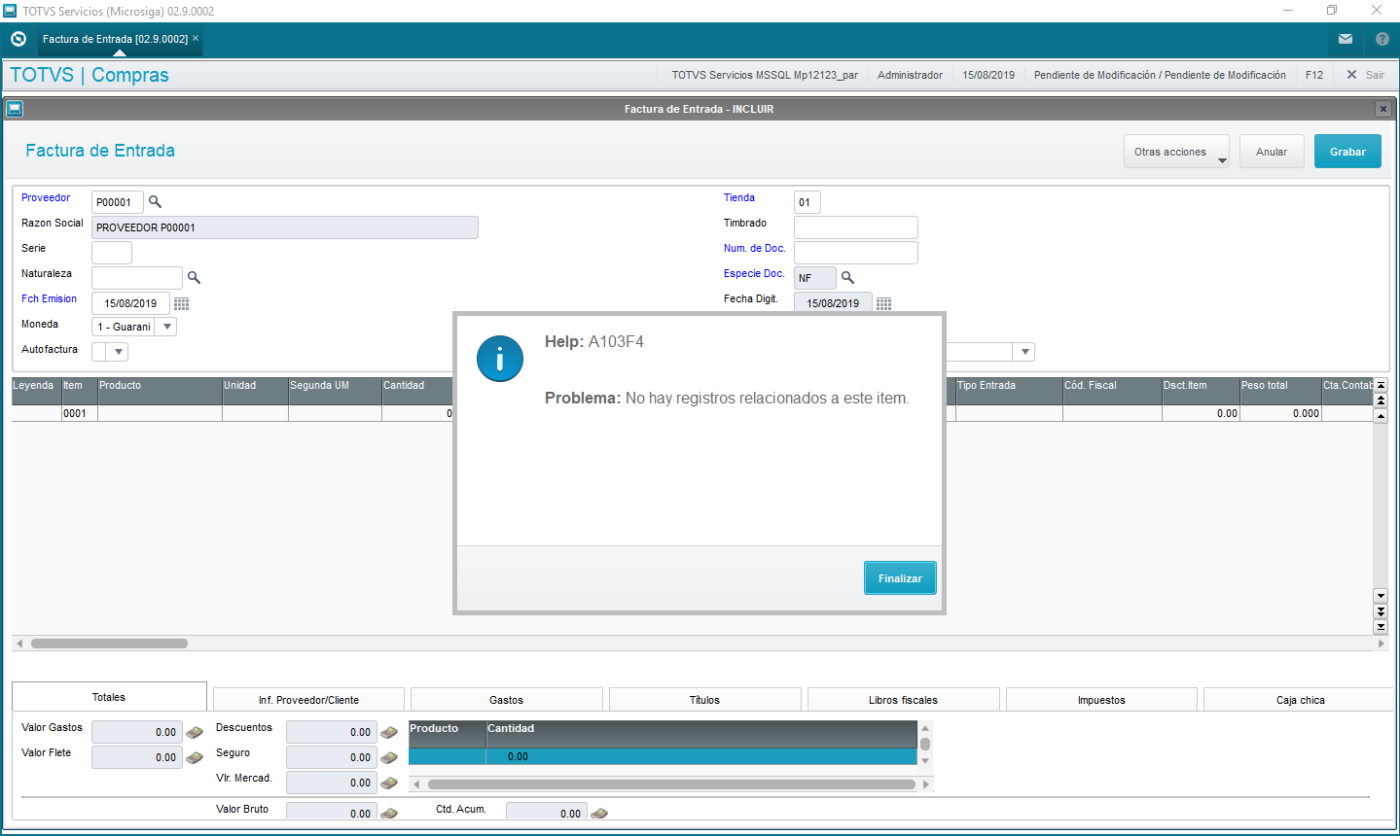Click the Grabar button
1400x836 pixels.
click(x=1347, y=152)
